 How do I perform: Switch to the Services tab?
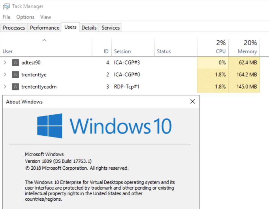[110, 28]
